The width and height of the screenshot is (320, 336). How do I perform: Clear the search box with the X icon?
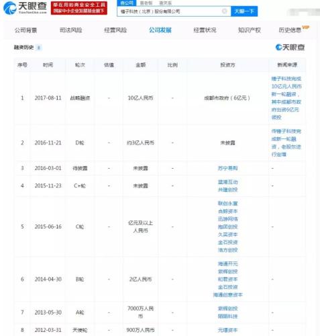click(224, 11)
